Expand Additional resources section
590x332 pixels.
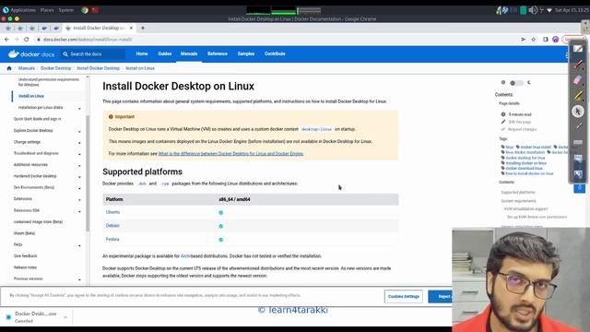tap(79, 165)
